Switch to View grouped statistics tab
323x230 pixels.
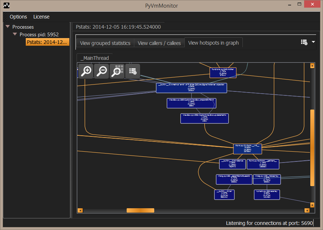[x=105, y=43]
